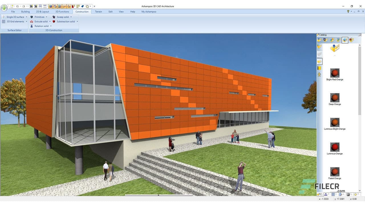The height and width of the screenshot is (205, 365).
Task: Click the Undo arrow in quick access toolbar
Action: pos(17,6)
